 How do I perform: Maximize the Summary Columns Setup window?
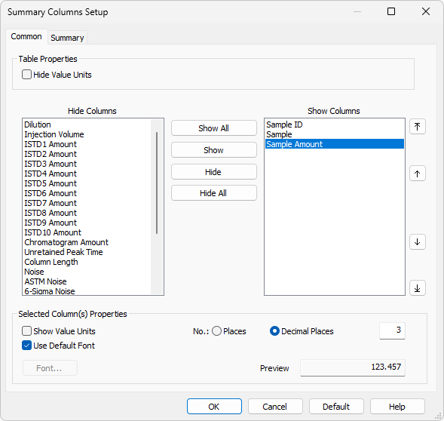click(x=391, y=11)
